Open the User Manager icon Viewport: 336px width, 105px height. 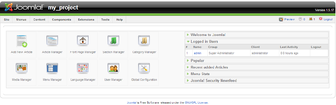[113, 68]
